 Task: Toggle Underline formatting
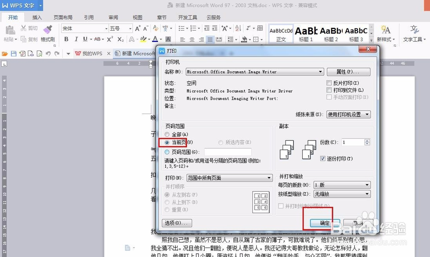point(85,39)
